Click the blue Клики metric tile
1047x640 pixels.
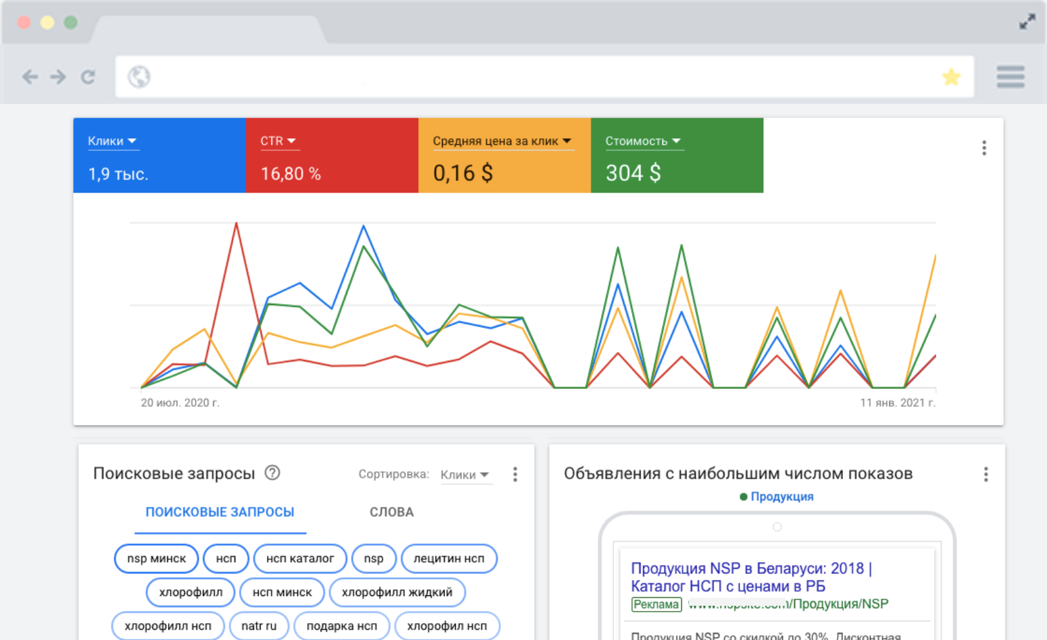click(x=160, y=155)
